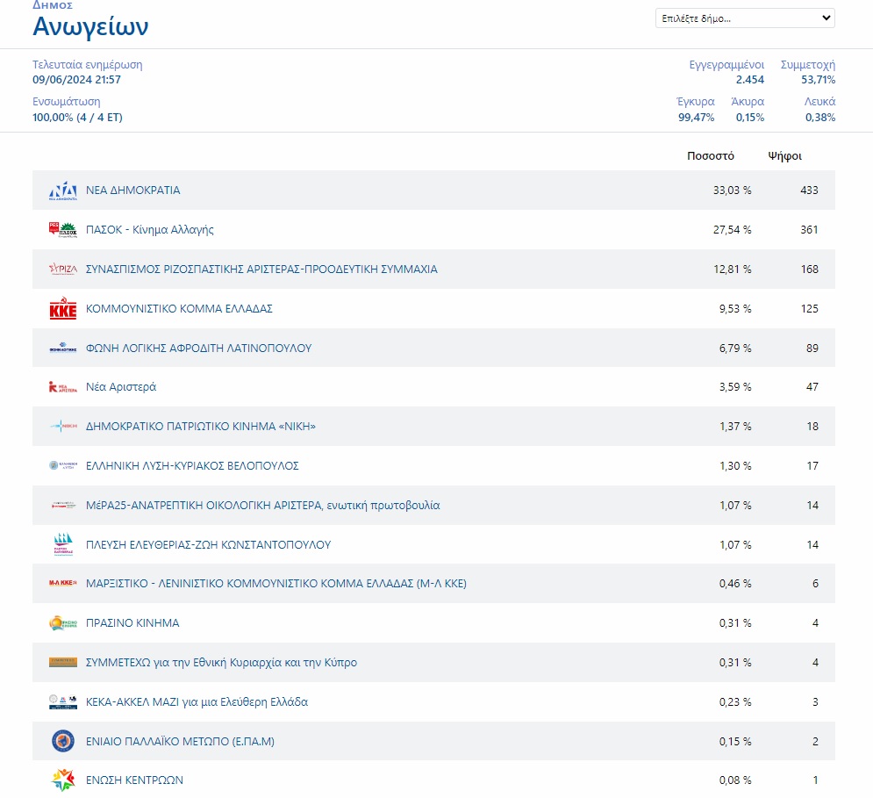This screenshot has width=873, height=798.
Task: Open ΝΕΑ ΔΗΜΟΚΡΑΤΙΑ party name
Action: point(133,191)
